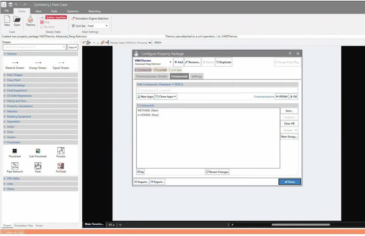Click the Sort... button
Image resolution: width=365 pixels, height=236 pixels.
[289, 111]
